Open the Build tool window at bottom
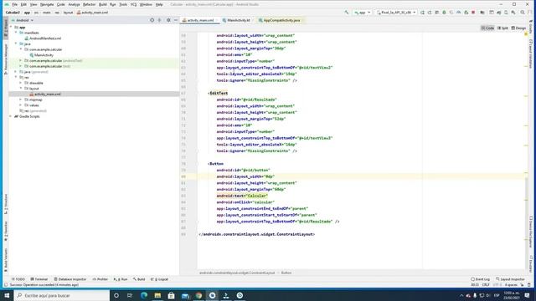Viewport: 536px width, 301px height. pyautogui.click(x=139, y=279)
